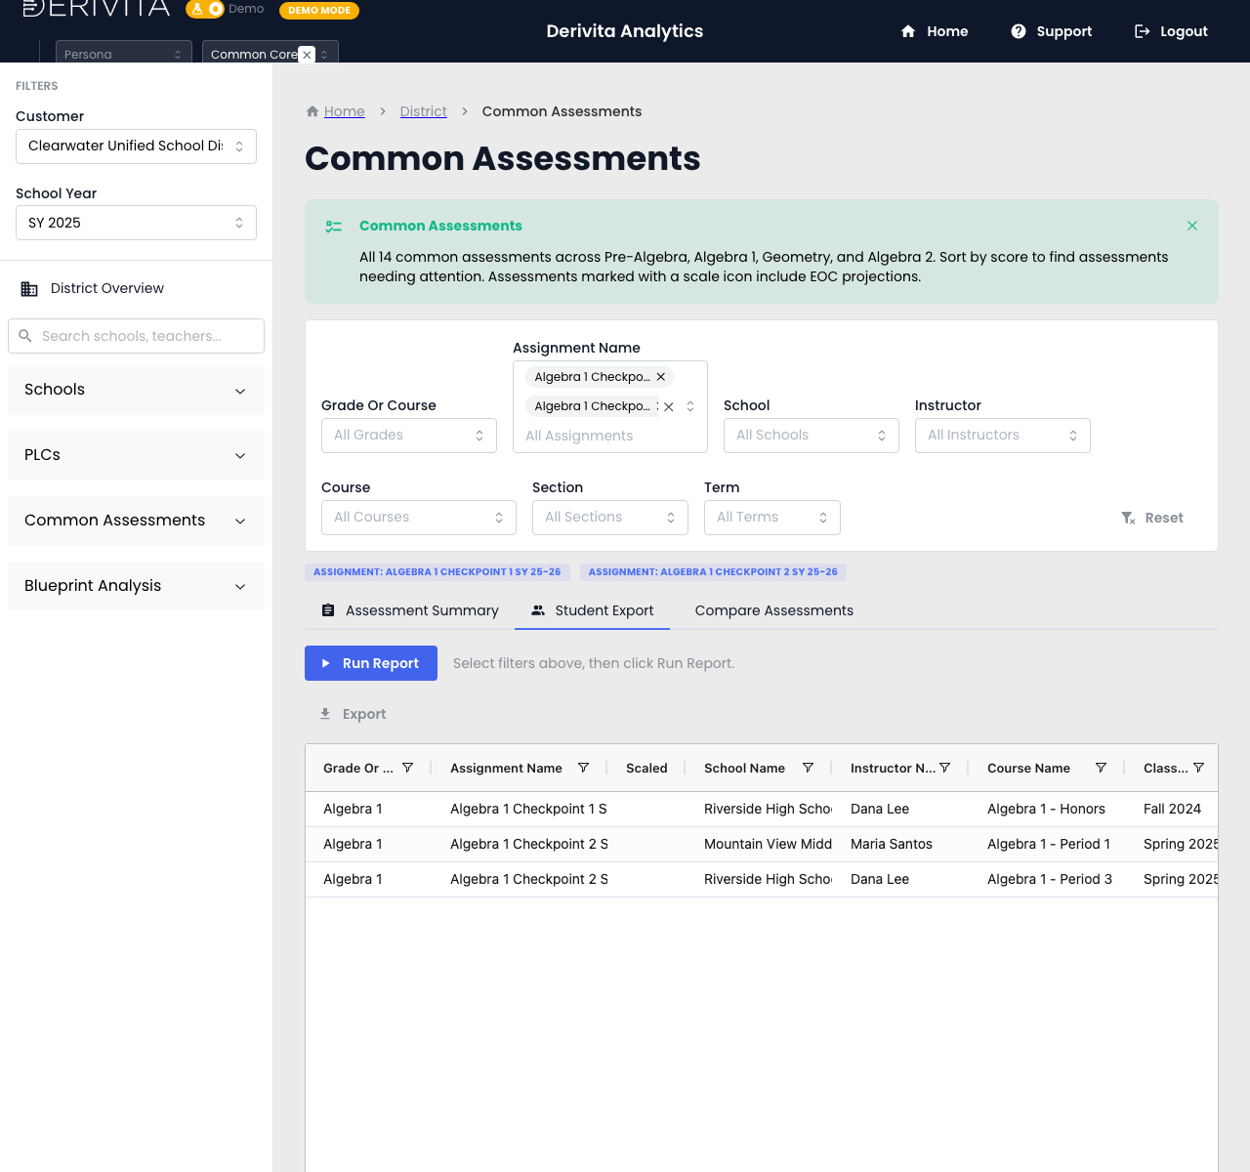1250x1172 pixels.
Task: Open Home in the top navigation
Action: pyautogui.click(x=935, y=31)
